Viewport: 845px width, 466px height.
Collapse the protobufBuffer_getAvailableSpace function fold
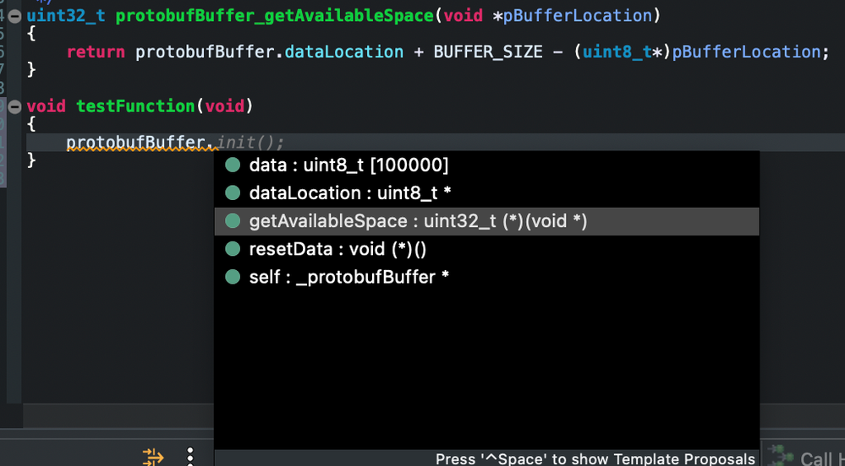[x=14, y=16]
